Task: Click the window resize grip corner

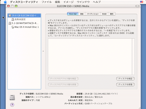Action: 140,108
